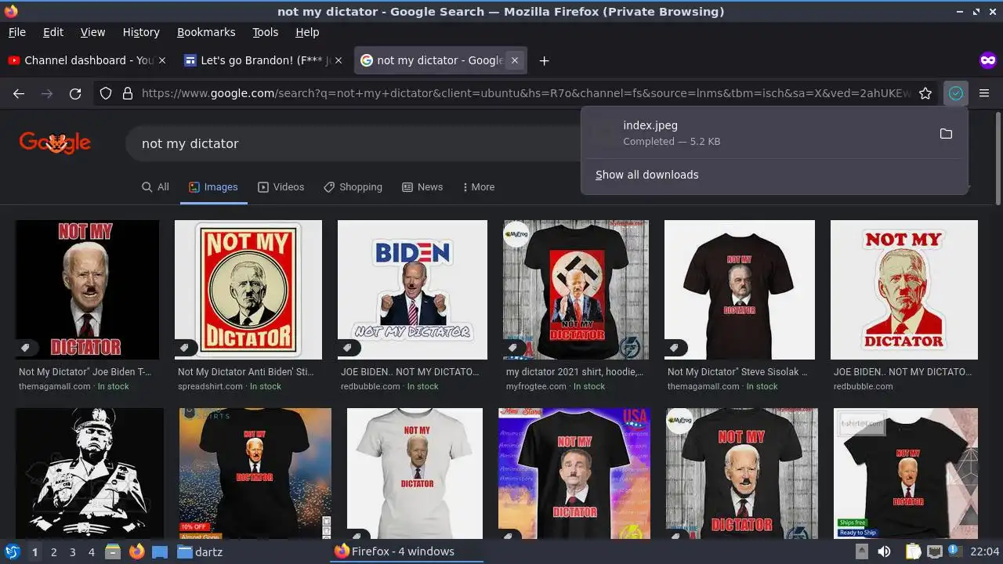Launch file manager from taskbar
The image size is (1003, 564).
pos(112,551)
